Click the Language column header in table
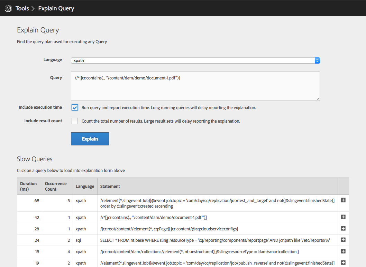This screenshot has height=267, width=366. [x=85, y=187]
